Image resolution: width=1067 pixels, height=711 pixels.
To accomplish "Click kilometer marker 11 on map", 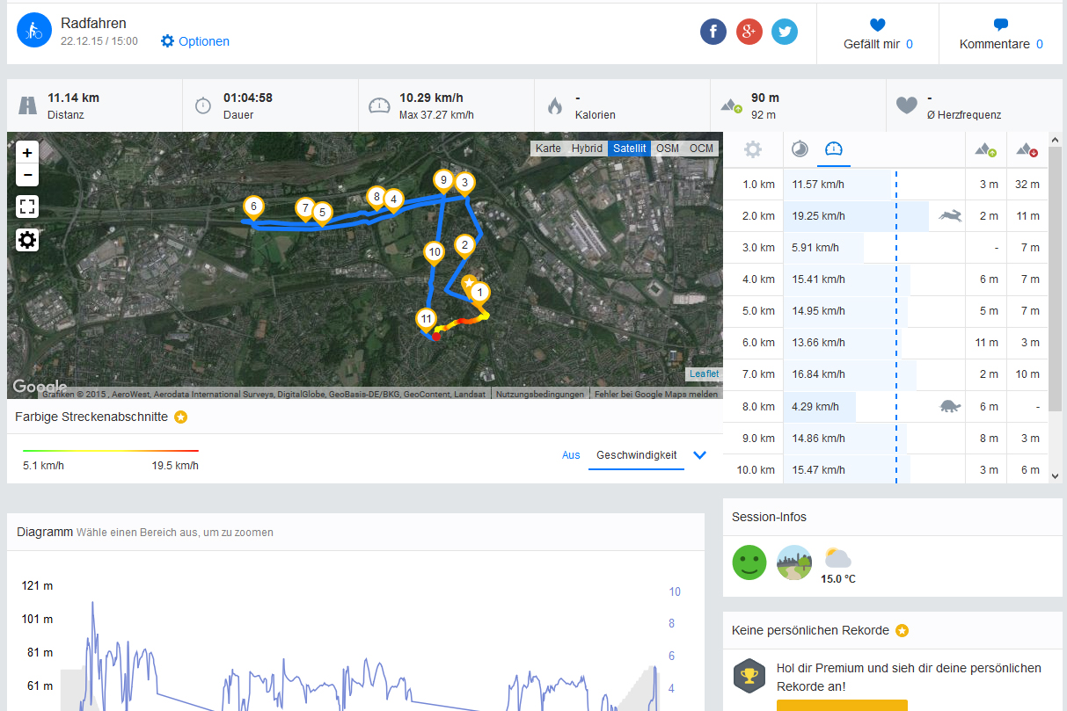I will pos(427,320).
